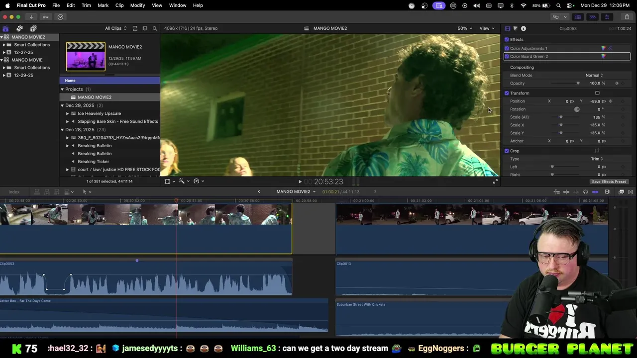Toggle the Inspector show/hide button
This screenshot has height=358, width=637.
click(607, 17)
